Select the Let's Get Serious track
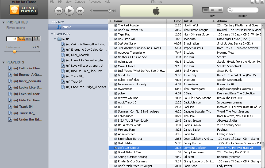This screenshot has width=265, height=168. [x=185, y=148]
